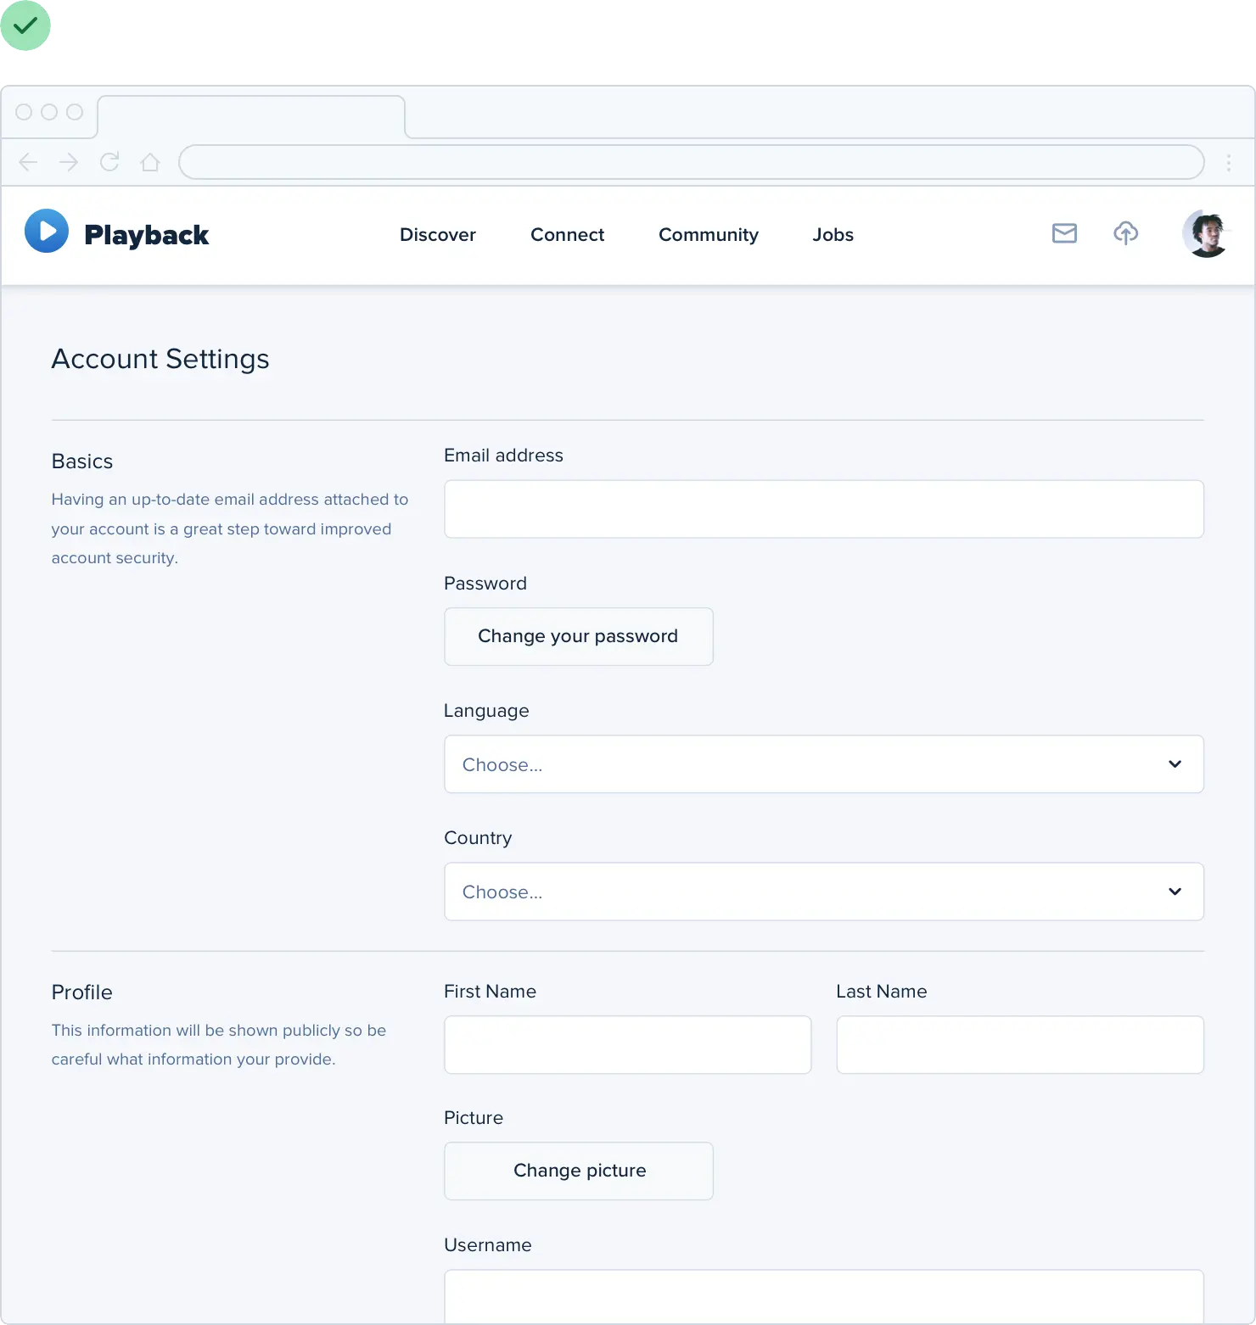Select Jobs in the navigation bar
Image resolution: width=1256 pixels, height=1325 pixels.
(833, 235)
